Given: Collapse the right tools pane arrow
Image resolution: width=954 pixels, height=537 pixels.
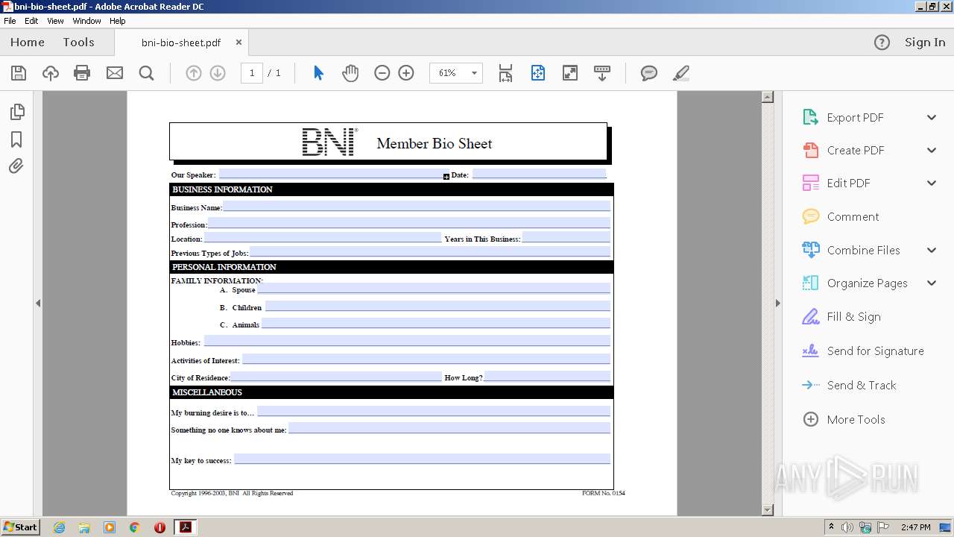Looking at the screenshot, I should 778,303.
